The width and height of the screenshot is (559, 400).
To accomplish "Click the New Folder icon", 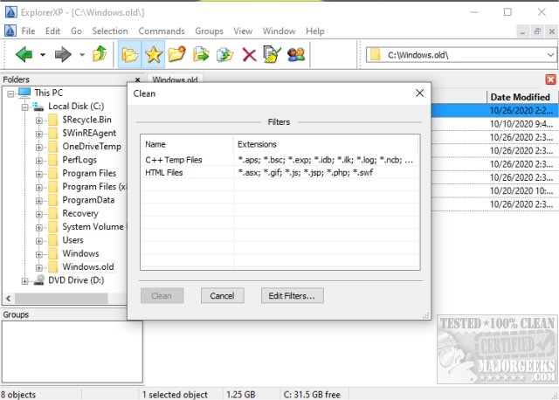I will click(x=177, y=55).
